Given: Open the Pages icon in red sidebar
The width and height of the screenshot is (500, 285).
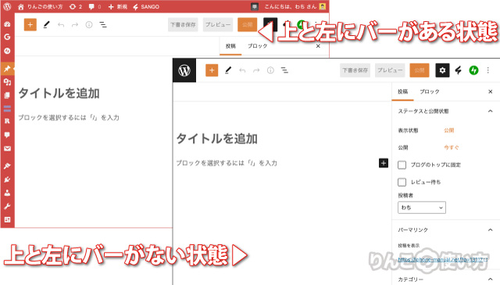Looking at the screenshot, I should 7,95.
